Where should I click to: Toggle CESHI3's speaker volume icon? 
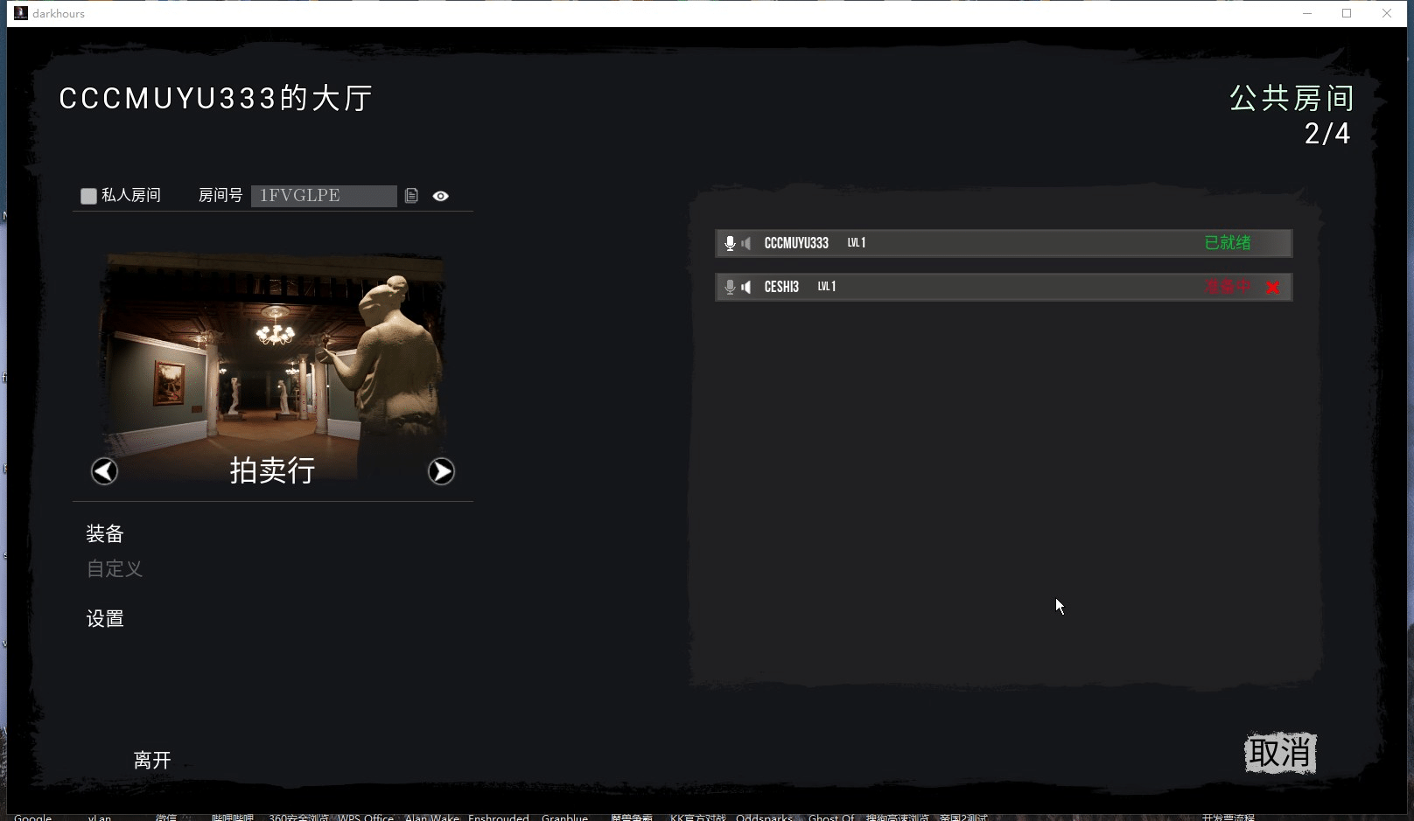pyautogui.click(x=746, y=287)
